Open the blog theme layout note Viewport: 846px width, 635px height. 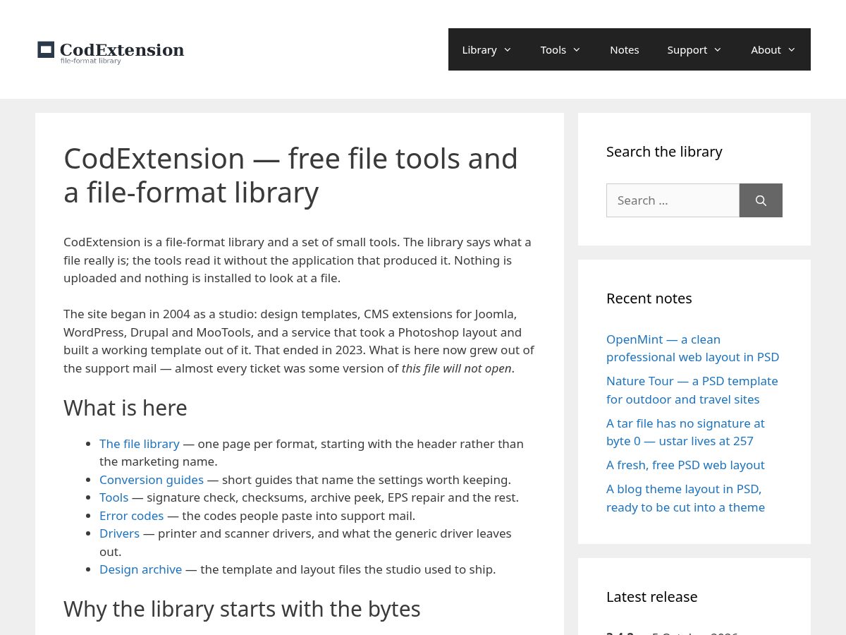point(685,498)
